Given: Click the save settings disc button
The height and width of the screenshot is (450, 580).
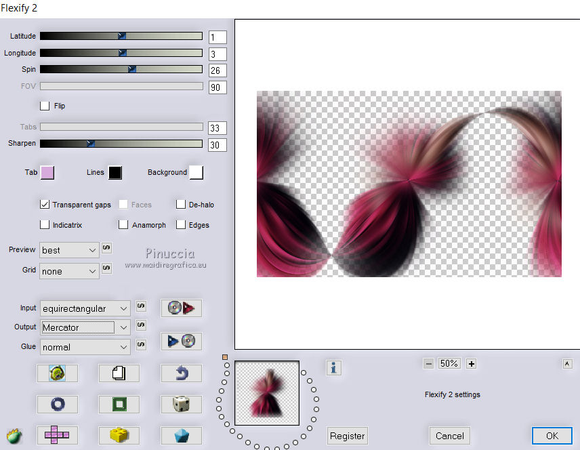Looking at the screenshot, I should (182, 341).
